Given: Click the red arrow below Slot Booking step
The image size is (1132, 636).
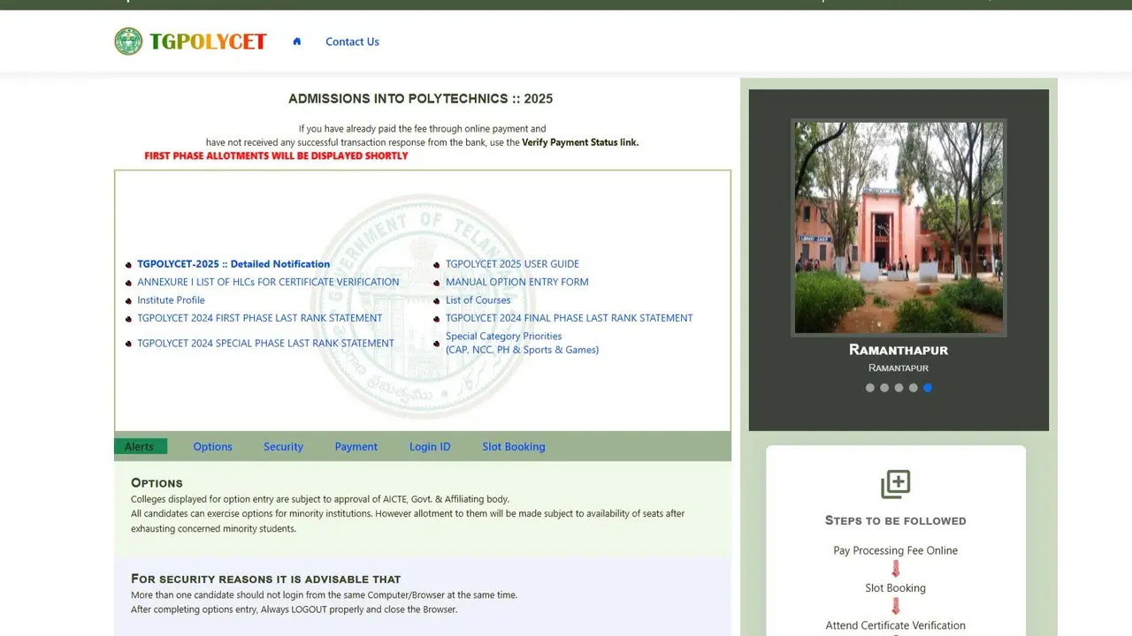Looking at the screenshot, I should [x=895, y=606].
